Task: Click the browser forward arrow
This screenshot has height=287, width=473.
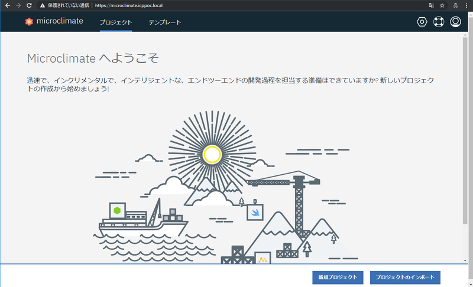Action: tap(18, 5)
